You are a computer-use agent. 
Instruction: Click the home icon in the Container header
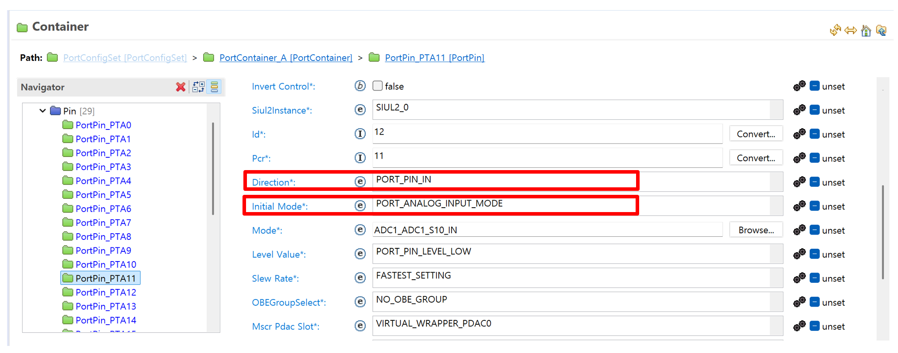click(x=866, y=30)
